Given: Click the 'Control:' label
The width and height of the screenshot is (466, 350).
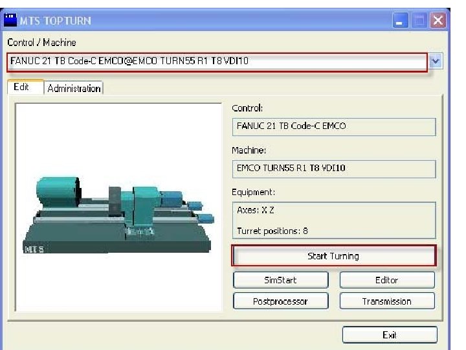Looking at the screenshot, I should [x=247, y=108].
